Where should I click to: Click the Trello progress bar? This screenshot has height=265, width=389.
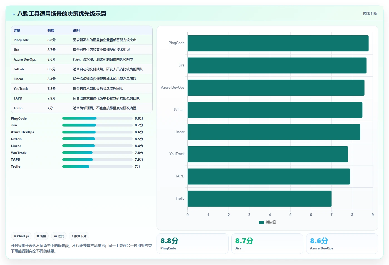(97, 167)
